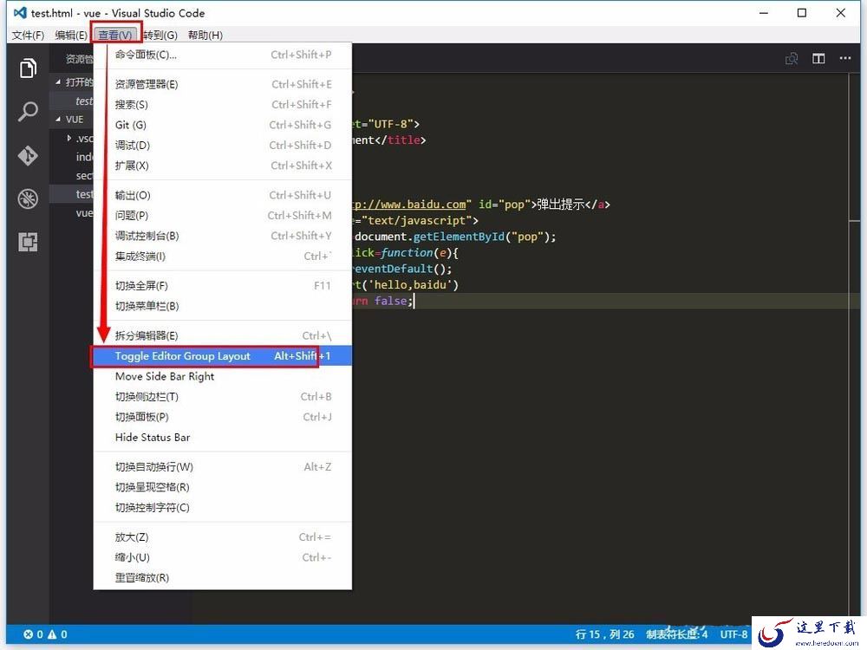This screenshot has height=650, width=867.
Task: Open the Search magnifier in activity bar
Action: [x=28, y=112]
